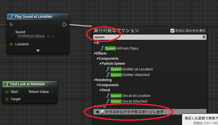The image size is (218, 125).
Task: Toggle the context sensitive checkbox
Action: pyautogui.click(x=172, y=31)
